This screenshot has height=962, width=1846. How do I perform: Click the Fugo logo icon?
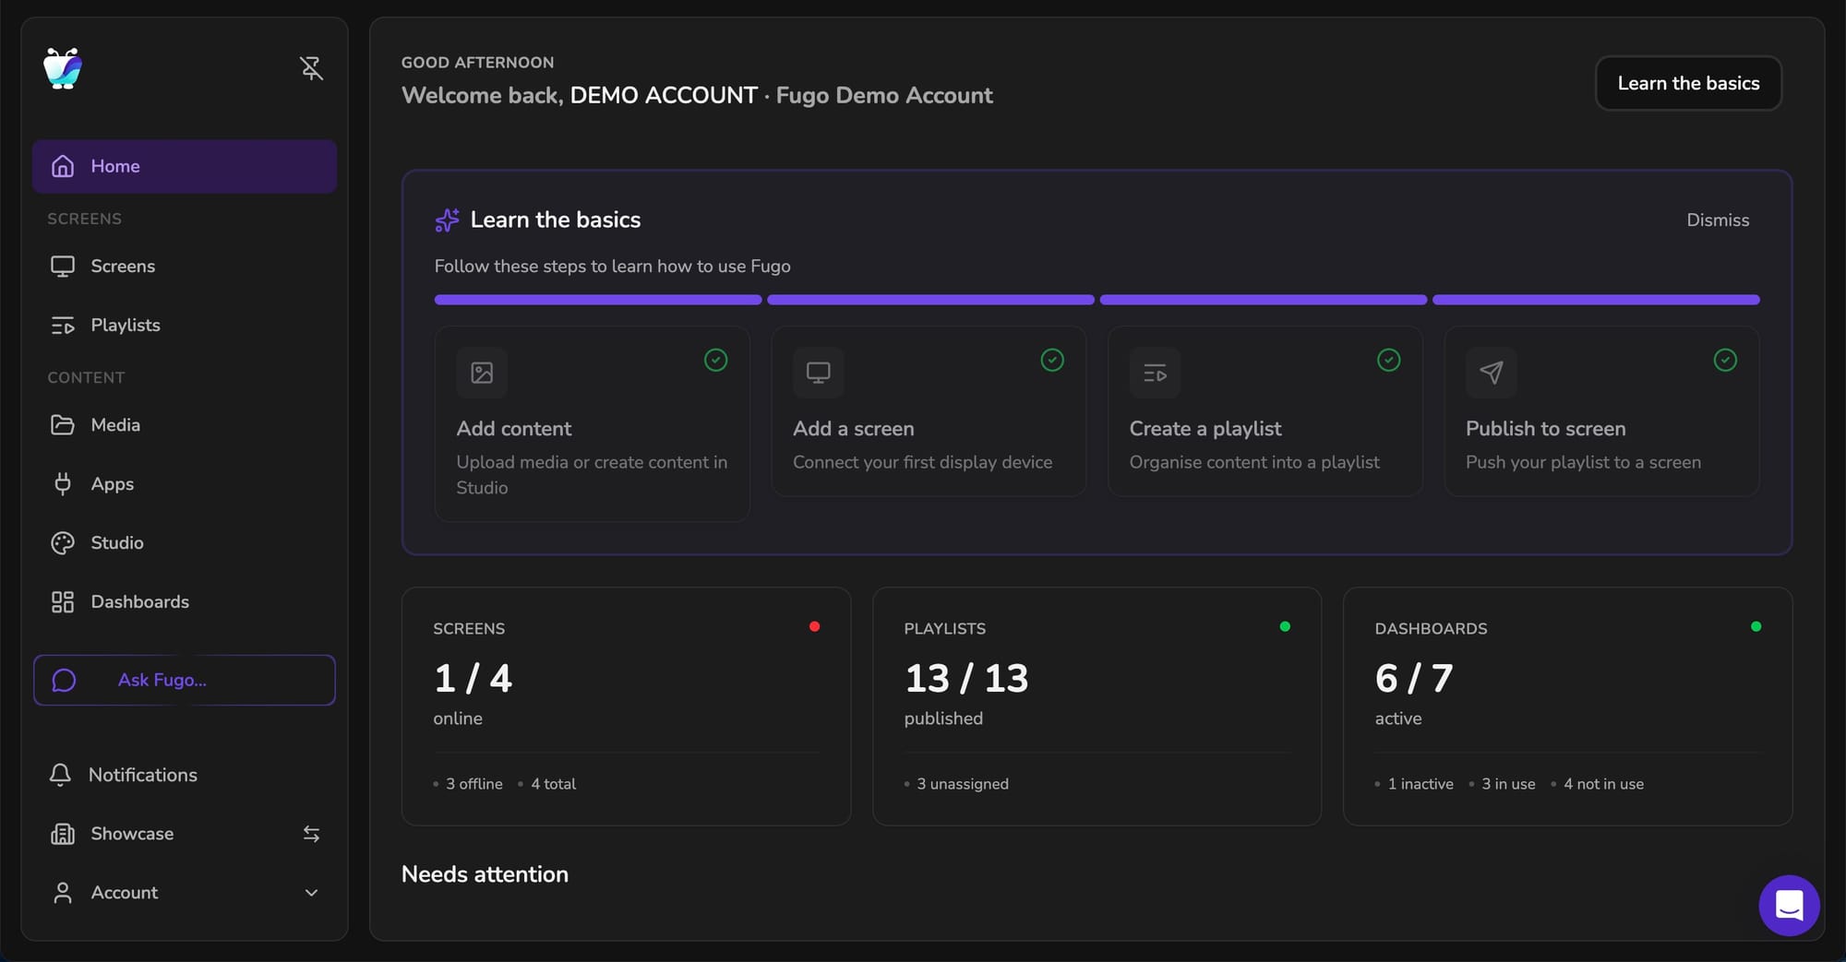click(63, 68)
